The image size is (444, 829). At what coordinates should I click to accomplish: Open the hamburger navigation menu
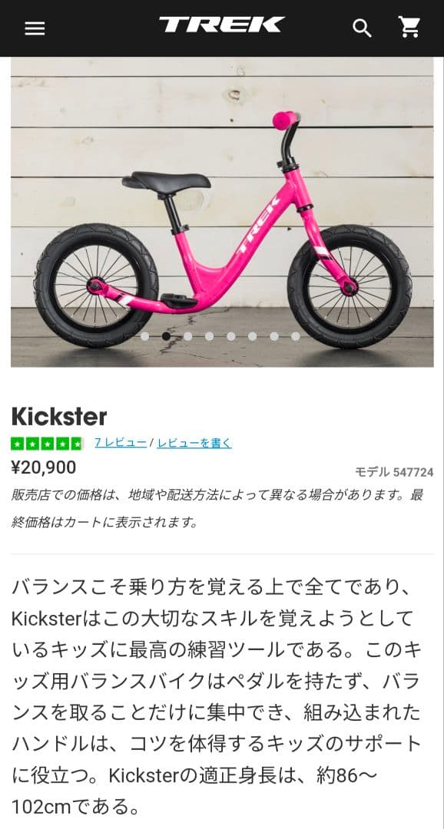35,28
